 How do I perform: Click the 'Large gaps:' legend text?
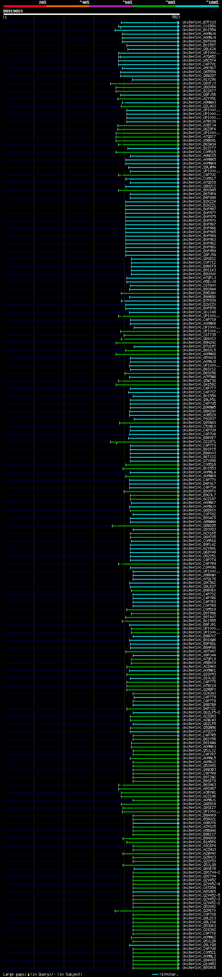[15, 974]
